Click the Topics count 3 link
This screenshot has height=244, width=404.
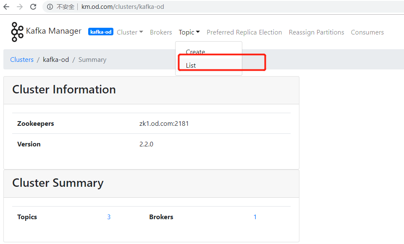pos(109,217)
